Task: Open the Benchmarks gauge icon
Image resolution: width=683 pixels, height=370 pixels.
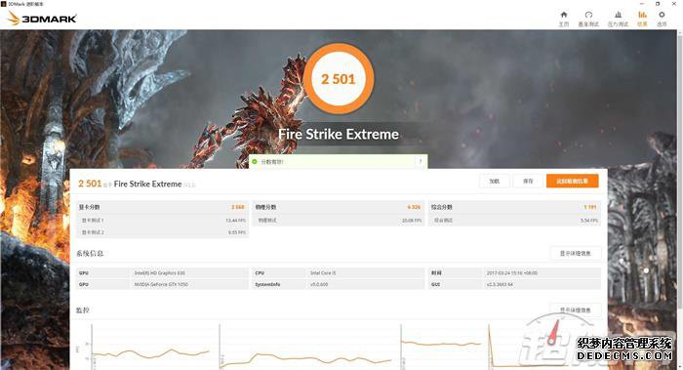Action: 588,15
